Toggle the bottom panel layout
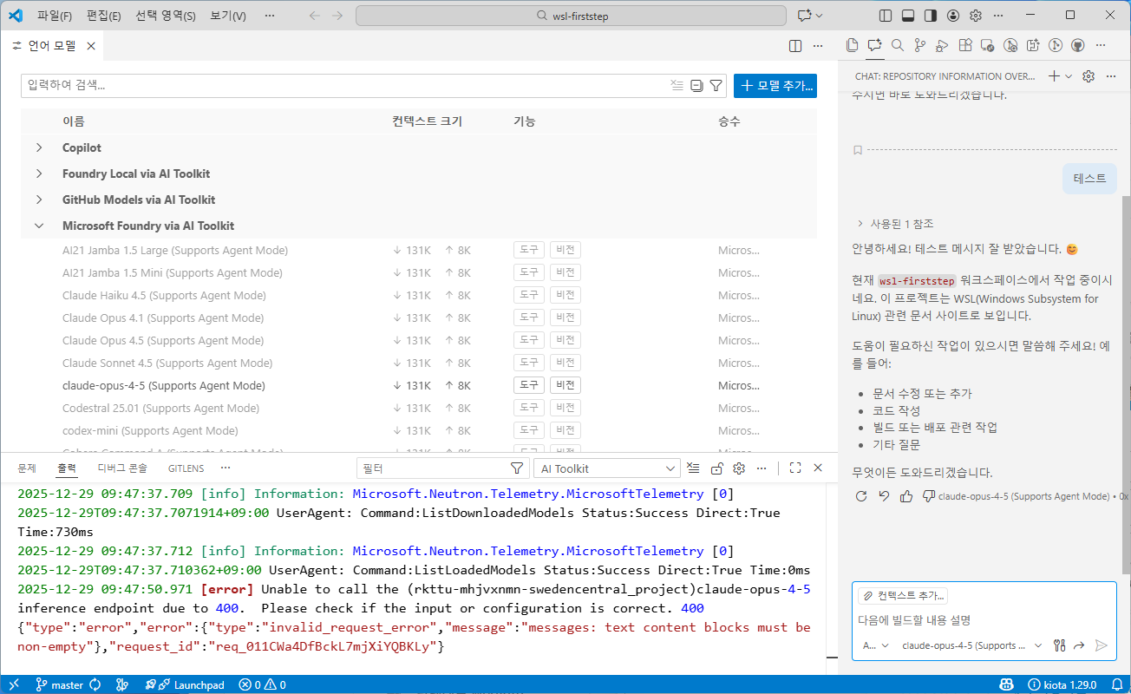 (x=908, y=16)
